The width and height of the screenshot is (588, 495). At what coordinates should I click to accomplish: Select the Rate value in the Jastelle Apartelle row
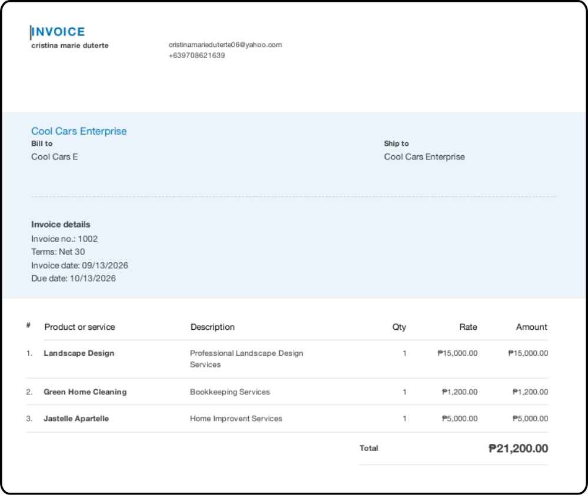point(460,419)
